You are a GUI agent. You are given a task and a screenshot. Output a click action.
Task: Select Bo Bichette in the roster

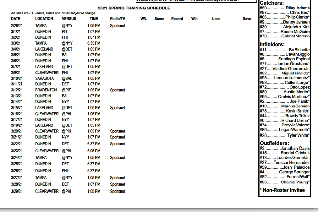coord(299,50)
